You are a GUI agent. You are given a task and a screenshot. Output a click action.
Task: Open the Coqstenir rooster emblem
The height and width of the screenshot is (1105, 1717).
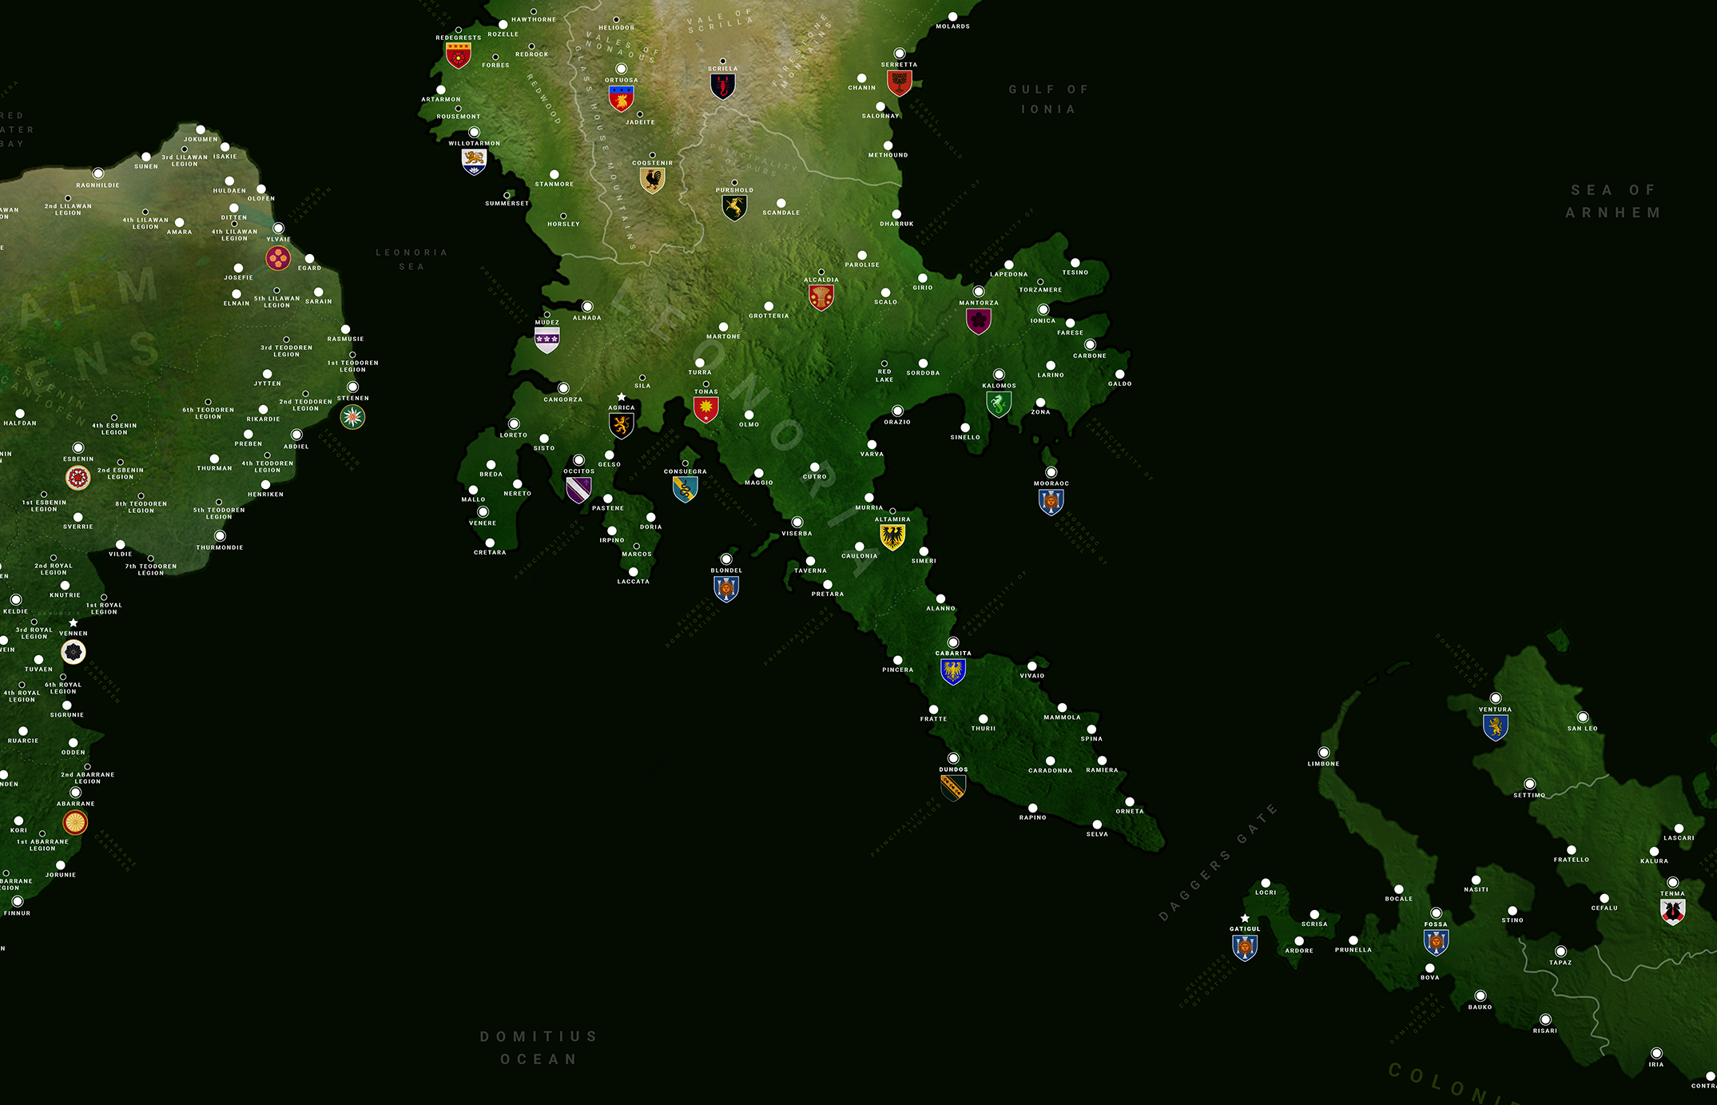(x=653, y=181)
